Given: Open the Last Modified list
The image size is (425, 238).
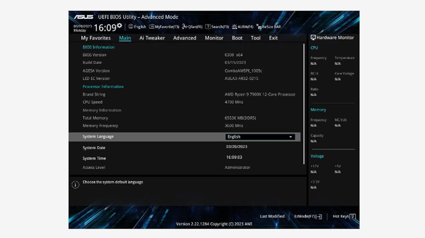Looking at the screenshot, I should coord(272,216).
